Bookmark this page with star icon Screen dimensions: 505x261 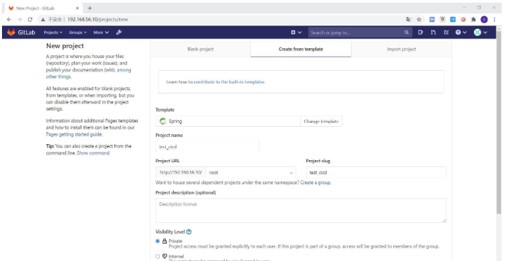[419, 19]
